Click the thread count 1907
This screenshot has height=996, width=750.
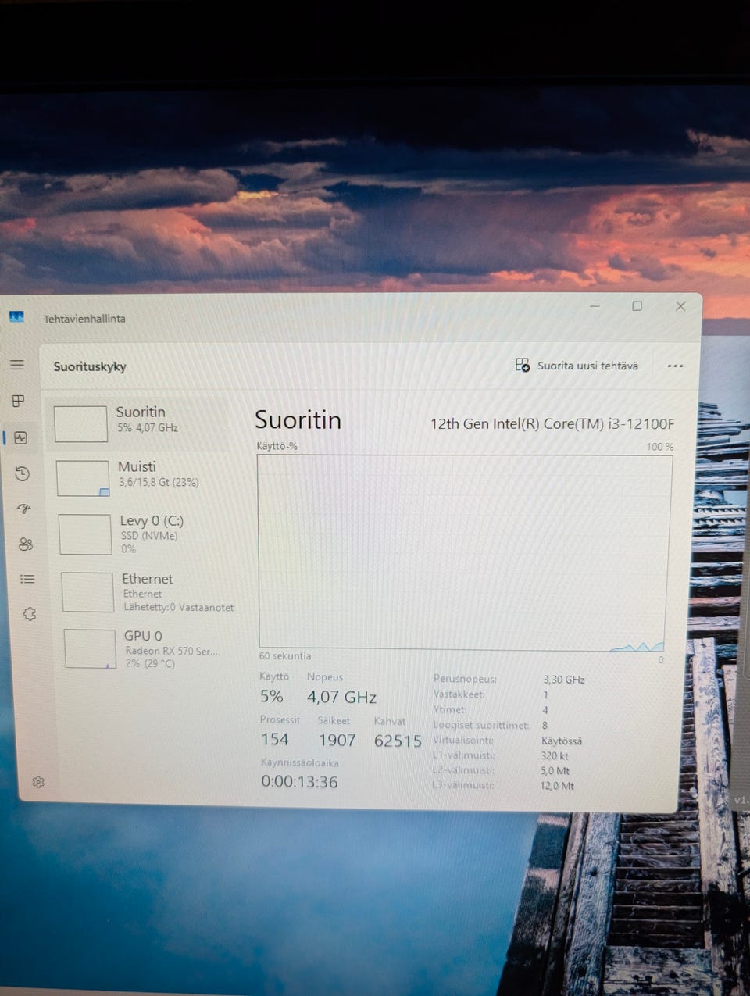click(x=337, y=740)
